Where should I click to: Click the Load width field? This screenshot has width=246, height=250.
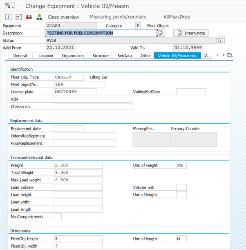[78, 202]
